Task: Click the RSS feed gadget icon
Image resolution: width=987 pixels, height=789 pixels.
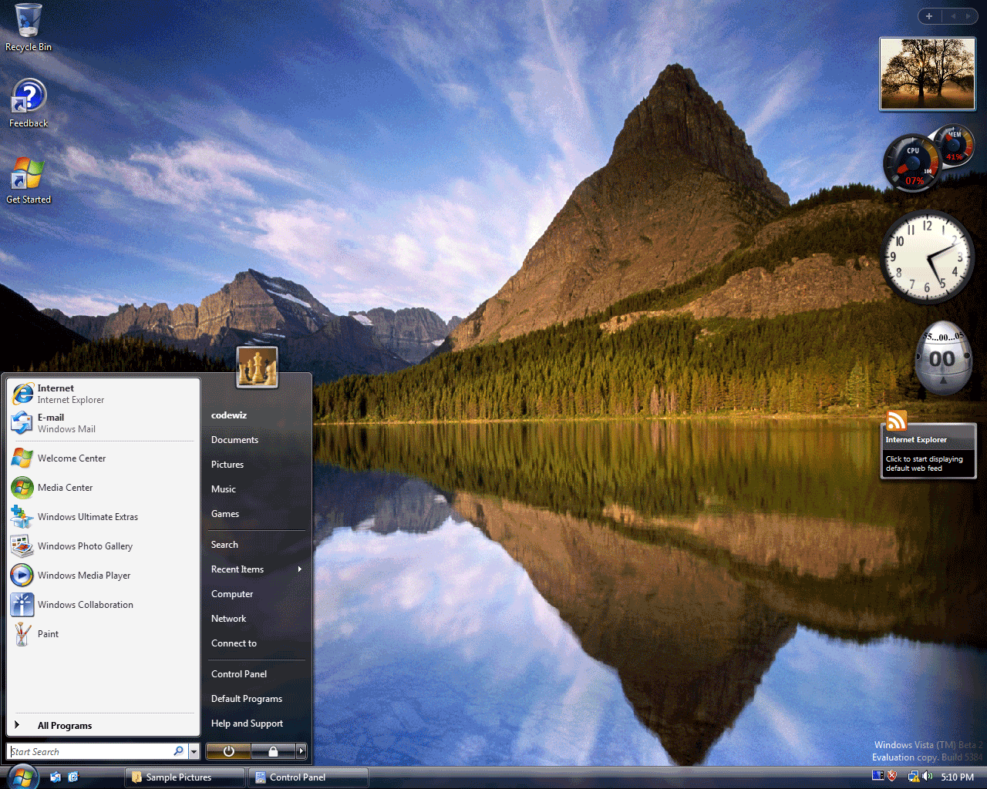Action: (x=896, y=421)
